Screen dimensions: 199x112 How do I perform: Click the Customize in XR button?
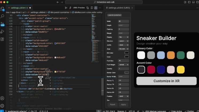tap(166, 81)
